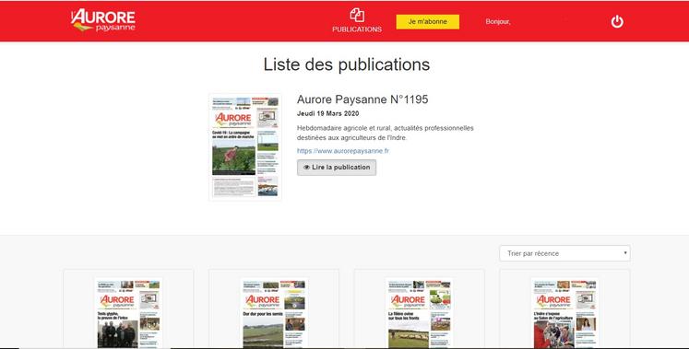Open the Publications icon in the header
Viewport: 689px width, 349px height.
pos(357,20)
